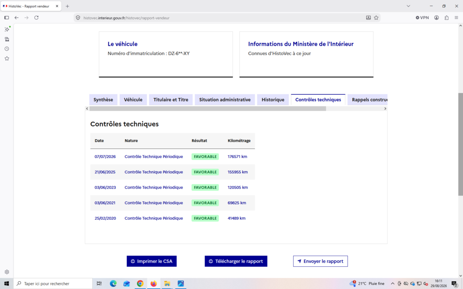Click Télécharger le rapport button
This screenshot has height=289, width=463.
tap(236, 261)
